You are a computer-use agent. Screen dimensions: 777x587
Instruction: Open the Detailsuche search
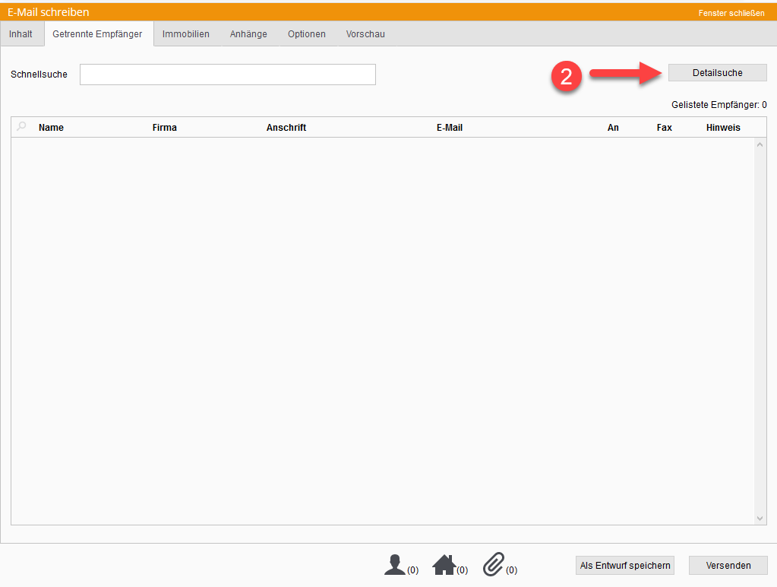coord(717,73)
